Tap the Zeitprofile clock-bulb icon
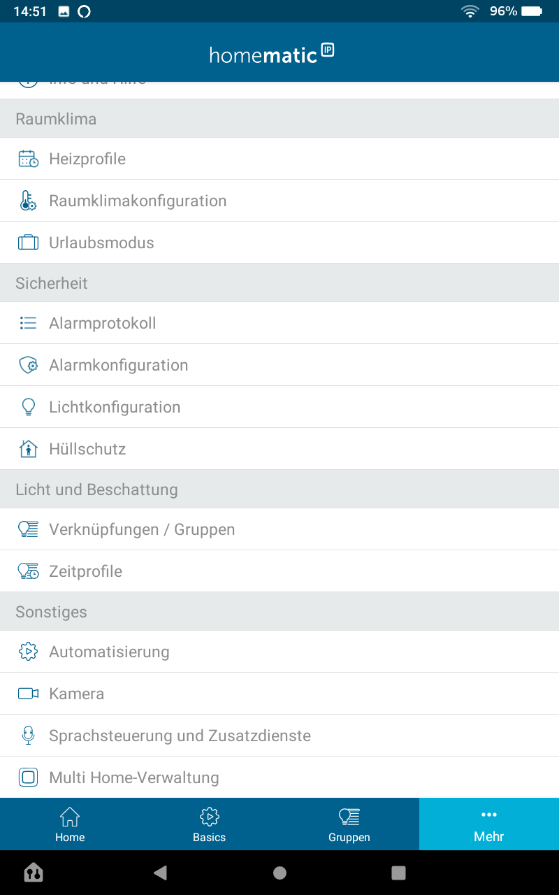The width and height of the screenshot is (559, 895). click(28, 571)
